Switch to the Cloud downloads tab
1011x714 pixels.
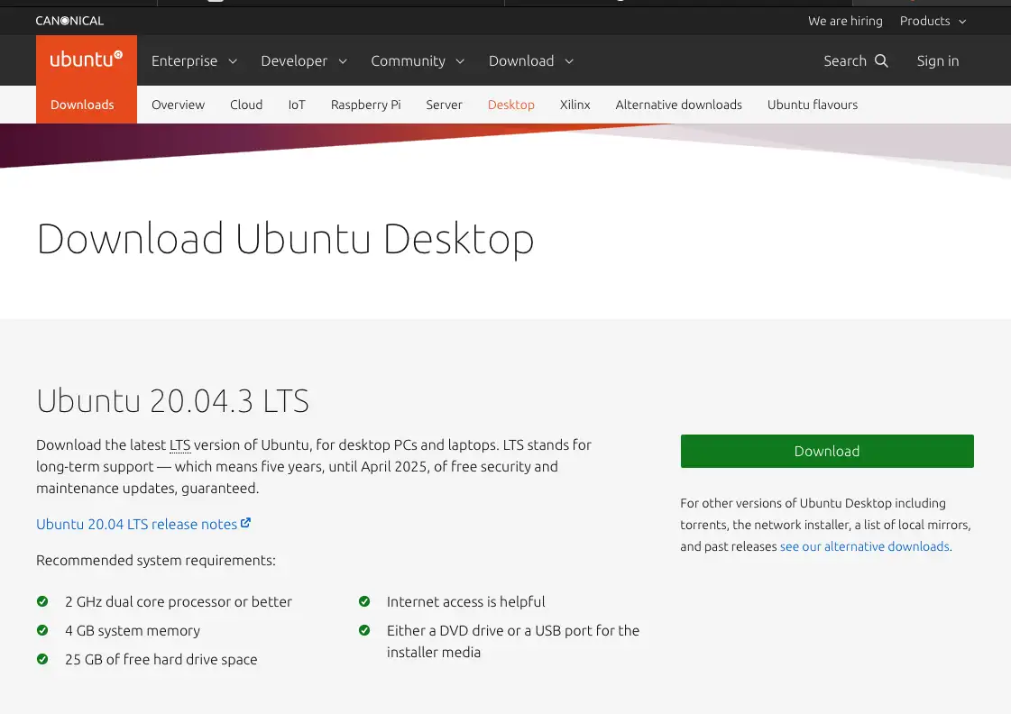click(246, 105)
